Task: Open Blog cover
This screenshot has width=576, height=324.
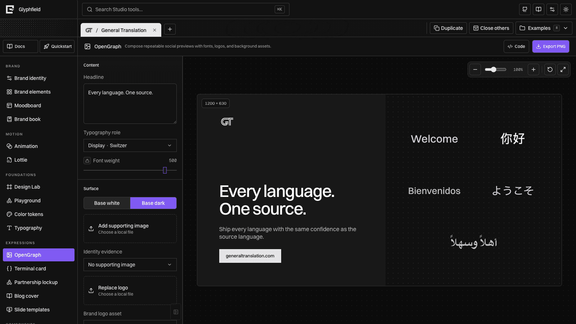Action: click(39, 296)
